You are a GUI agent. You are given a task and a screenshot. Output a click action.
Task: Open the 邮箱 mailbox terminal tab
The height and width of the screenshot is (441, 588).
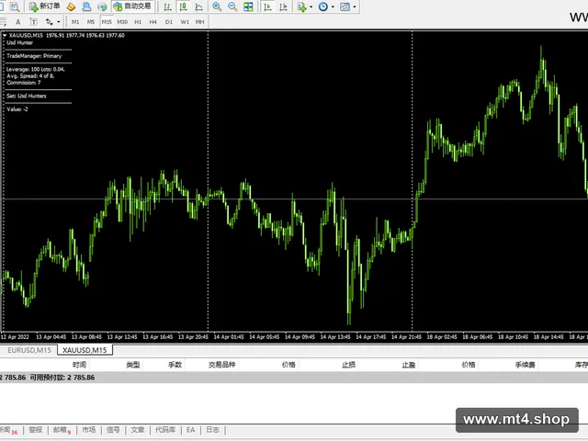pos(62,430)
